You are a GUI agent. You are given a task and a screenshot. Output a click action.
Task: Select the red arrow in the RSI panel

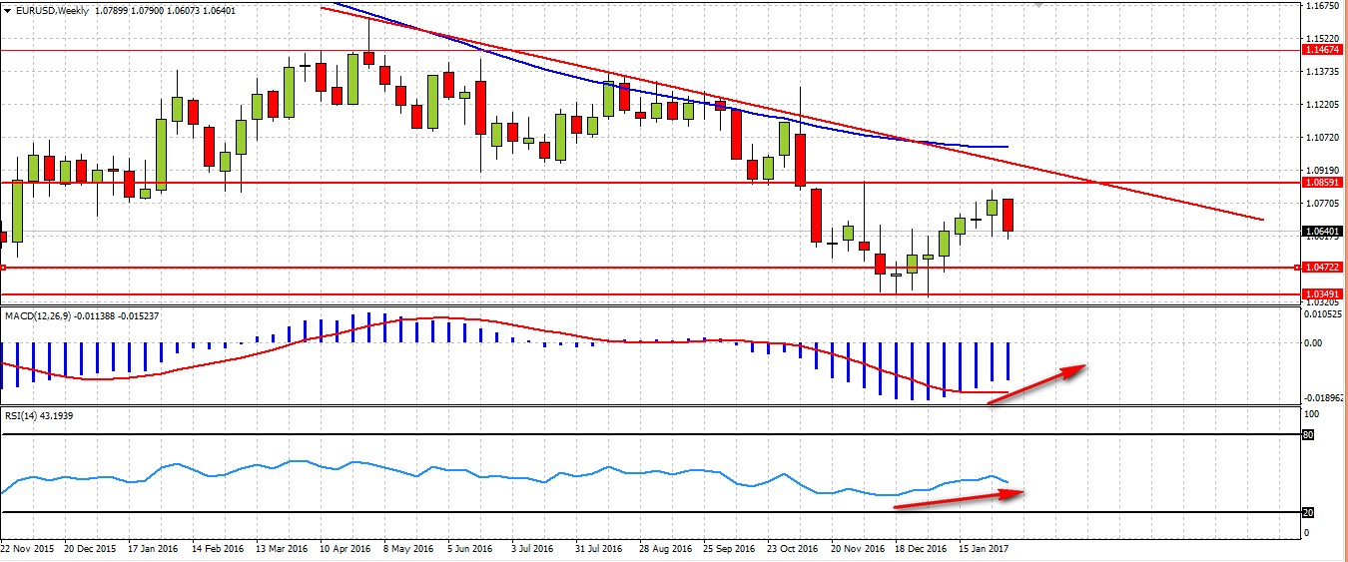959,501
